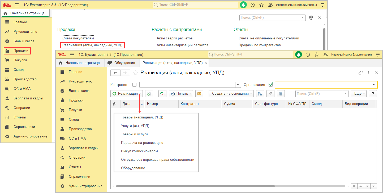Expand Контрагент field dropdown arrow
The width and height of the screenshot is (383, 193).
pyautogui.click(x=238, y=85)
